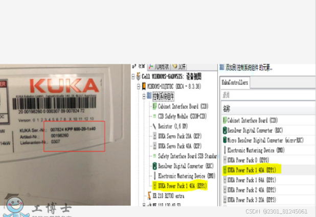This screenshot has height=217, width=316.
Task: Open the 几何 tab beside 文件
Action: (x=160, y=66)
